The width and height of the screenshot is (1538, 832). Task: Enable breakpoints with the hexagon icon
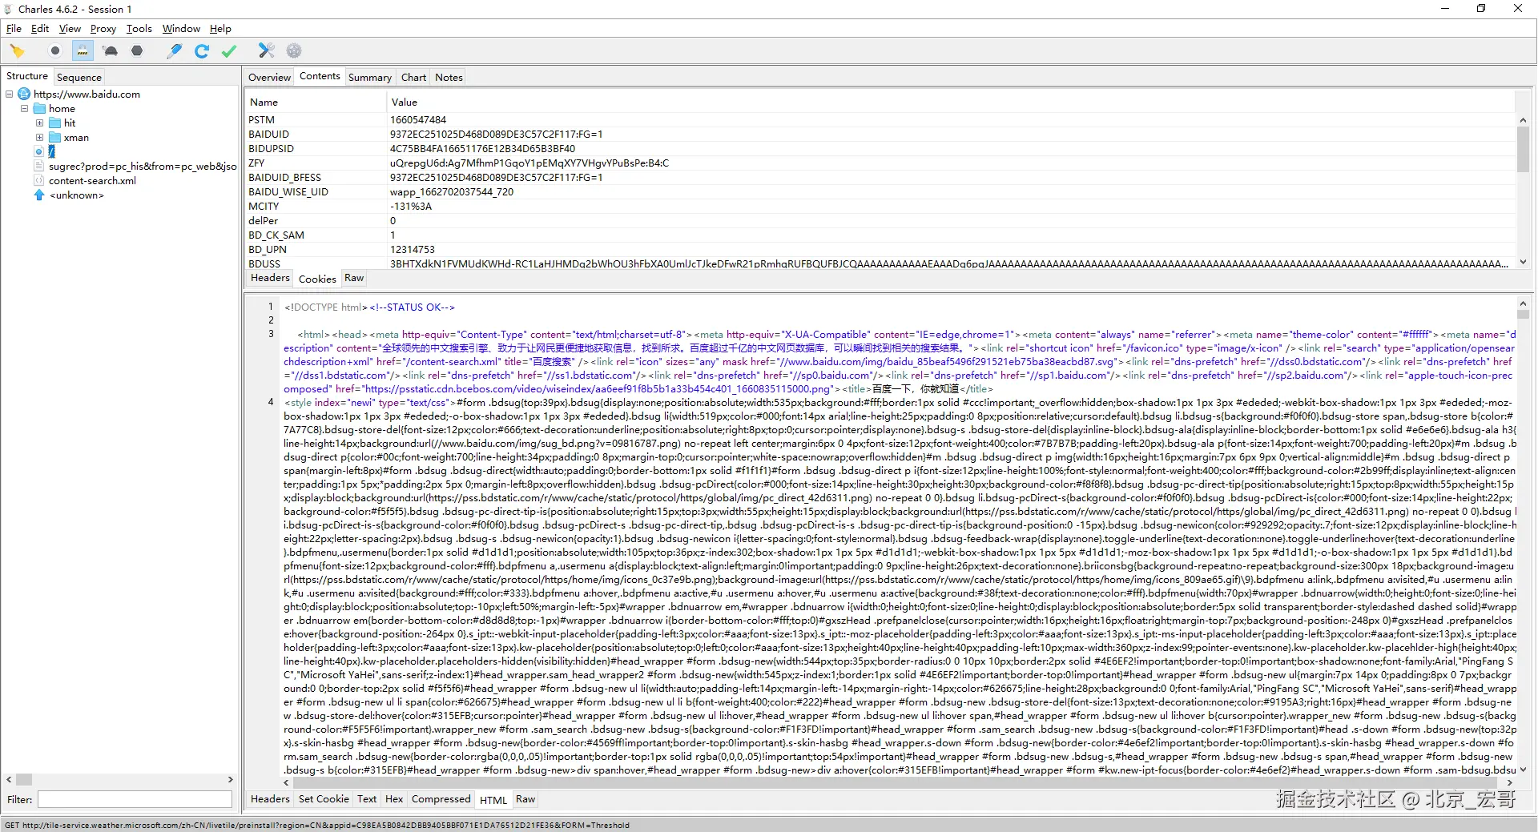(137, 51)
